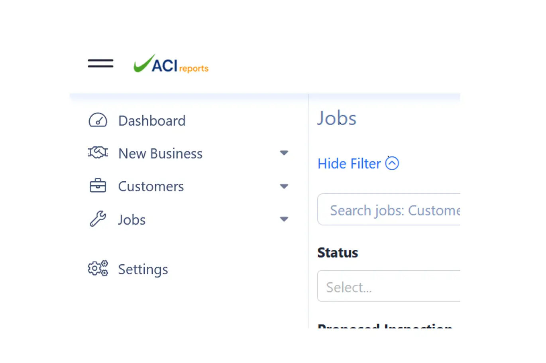Open Settings from the sidebar
Screen dimensions: 546x363
click(143, 270)
